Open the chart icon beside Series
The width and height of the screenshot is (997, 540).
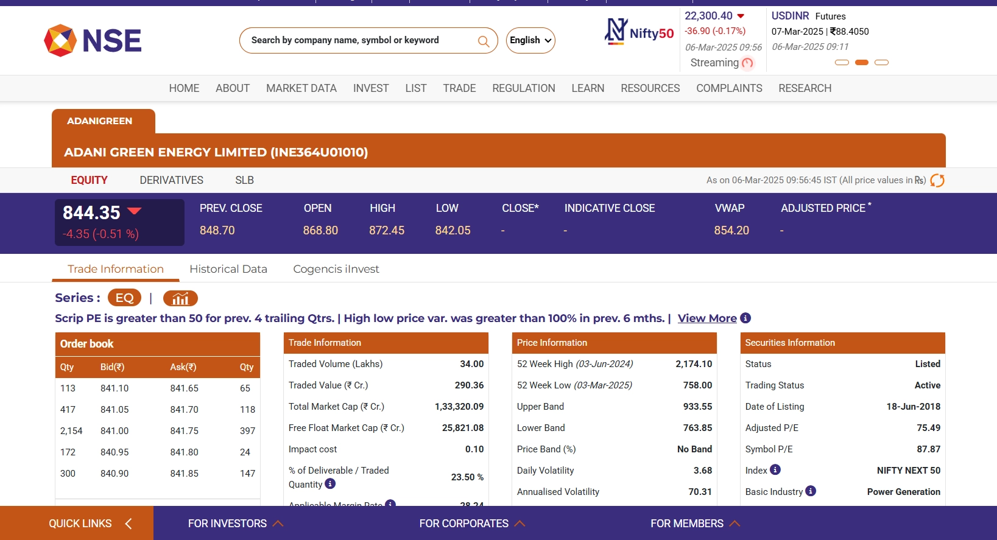(x=180, y=298)
